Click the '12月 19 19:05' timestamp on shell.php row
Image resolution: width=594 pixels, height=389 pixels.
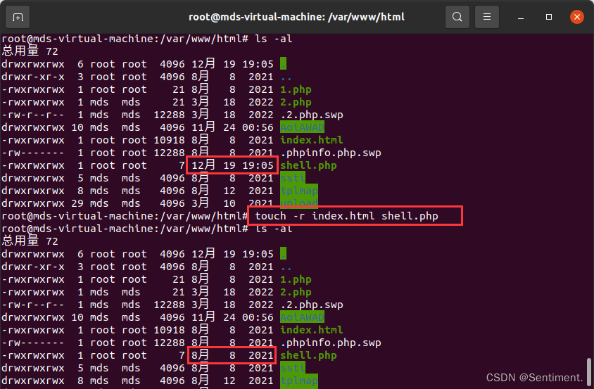pyautogui.click(x=232, y=165)
